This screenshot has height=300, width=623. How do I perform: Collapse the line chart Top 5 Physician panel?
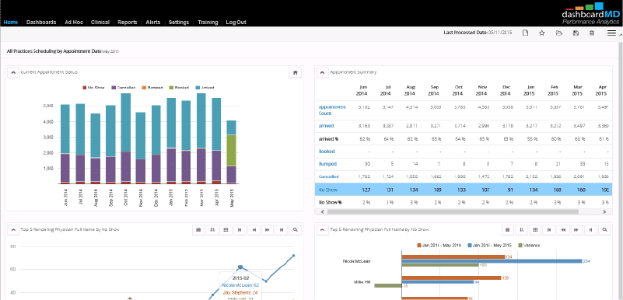click(13, 230)
